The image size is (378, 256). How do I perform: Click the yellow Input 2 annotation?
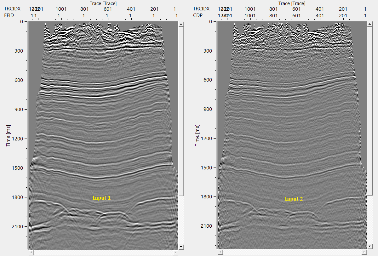tap(294, 199)
